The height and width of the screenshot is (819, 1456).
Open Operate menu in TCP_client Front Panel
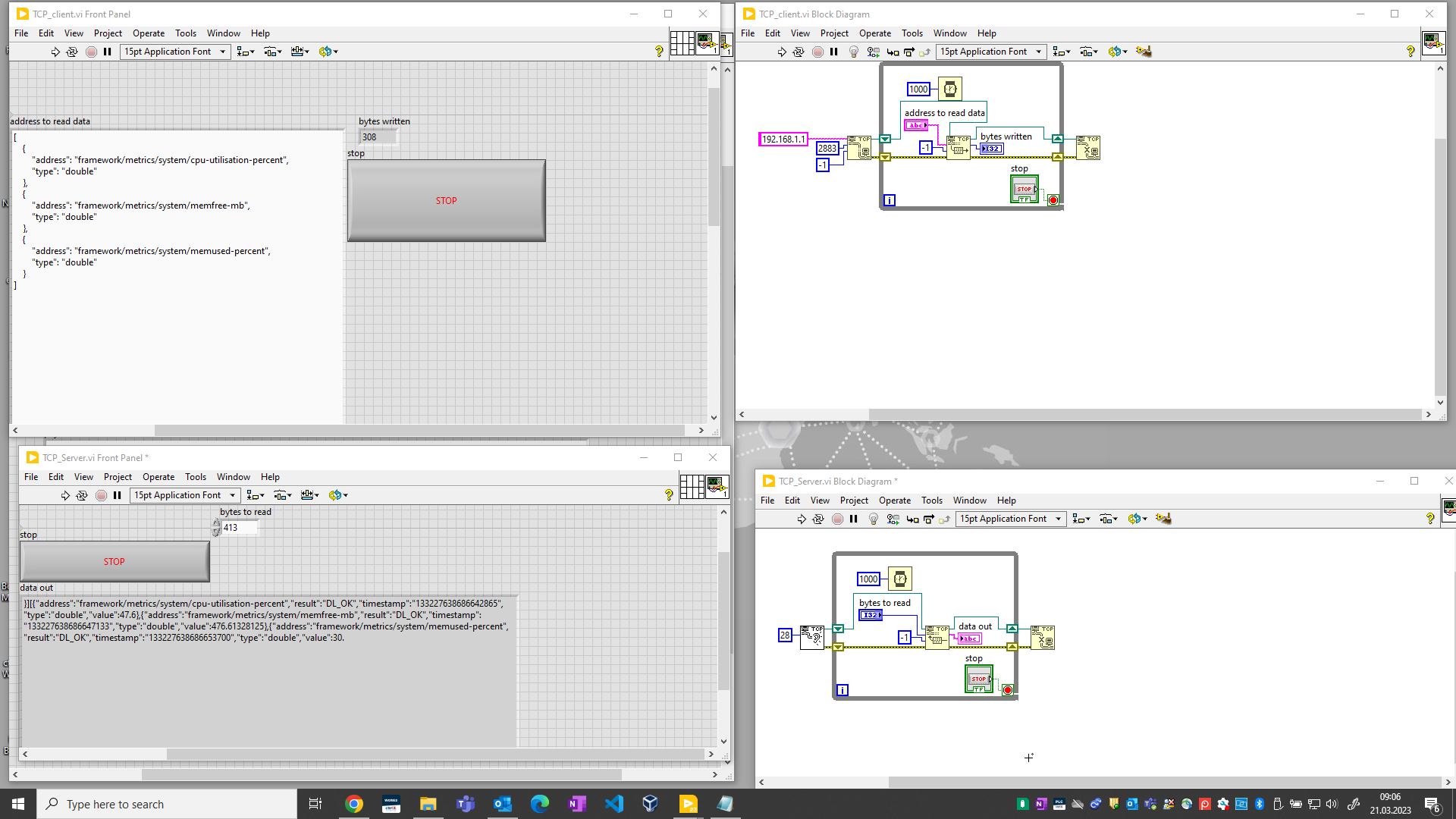pos(148,33)
